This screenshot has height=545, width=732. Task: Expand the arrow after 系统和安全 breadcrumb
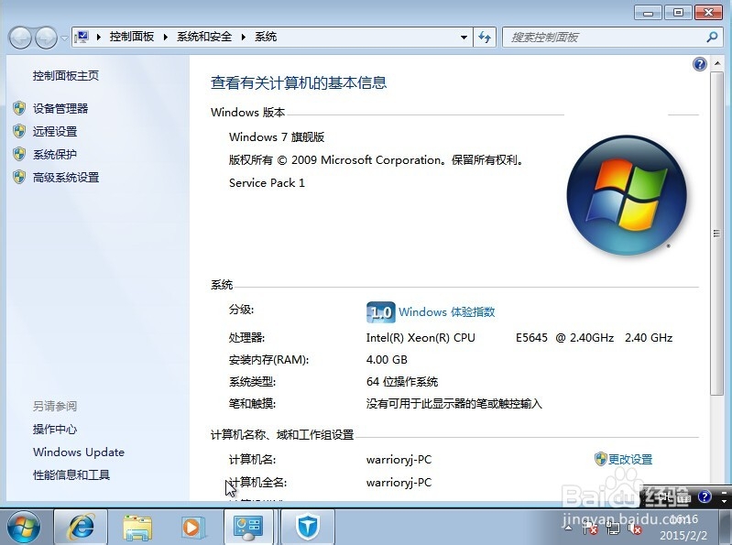pyautogui.click(x=243, y=37)
